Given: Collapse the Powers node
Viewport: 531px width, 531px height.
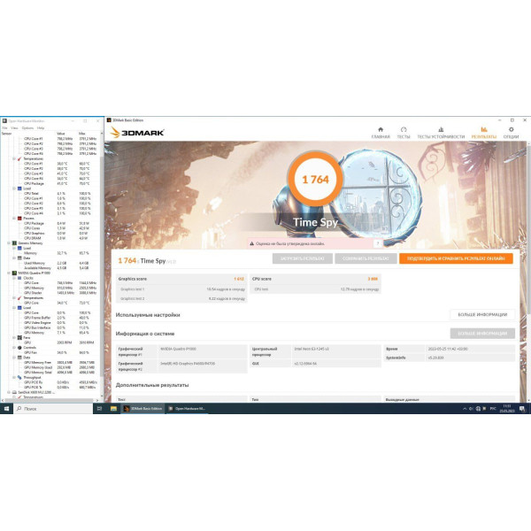Looking at the screenshot, I should pyautogui.click(x=14, y=218).
